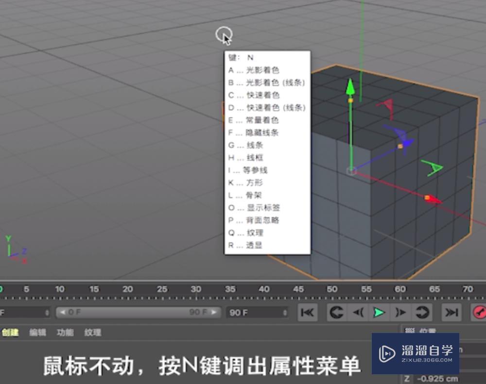
Task: Click frame 35 on the timeline ruler
Action: pyautogui.click(x=231, y=288)
